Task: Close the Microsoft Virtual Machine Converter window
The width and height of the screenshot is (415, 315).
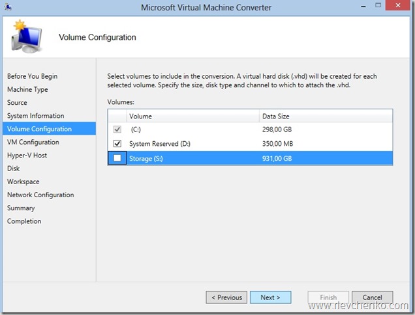Action: [x=398, y=5]
